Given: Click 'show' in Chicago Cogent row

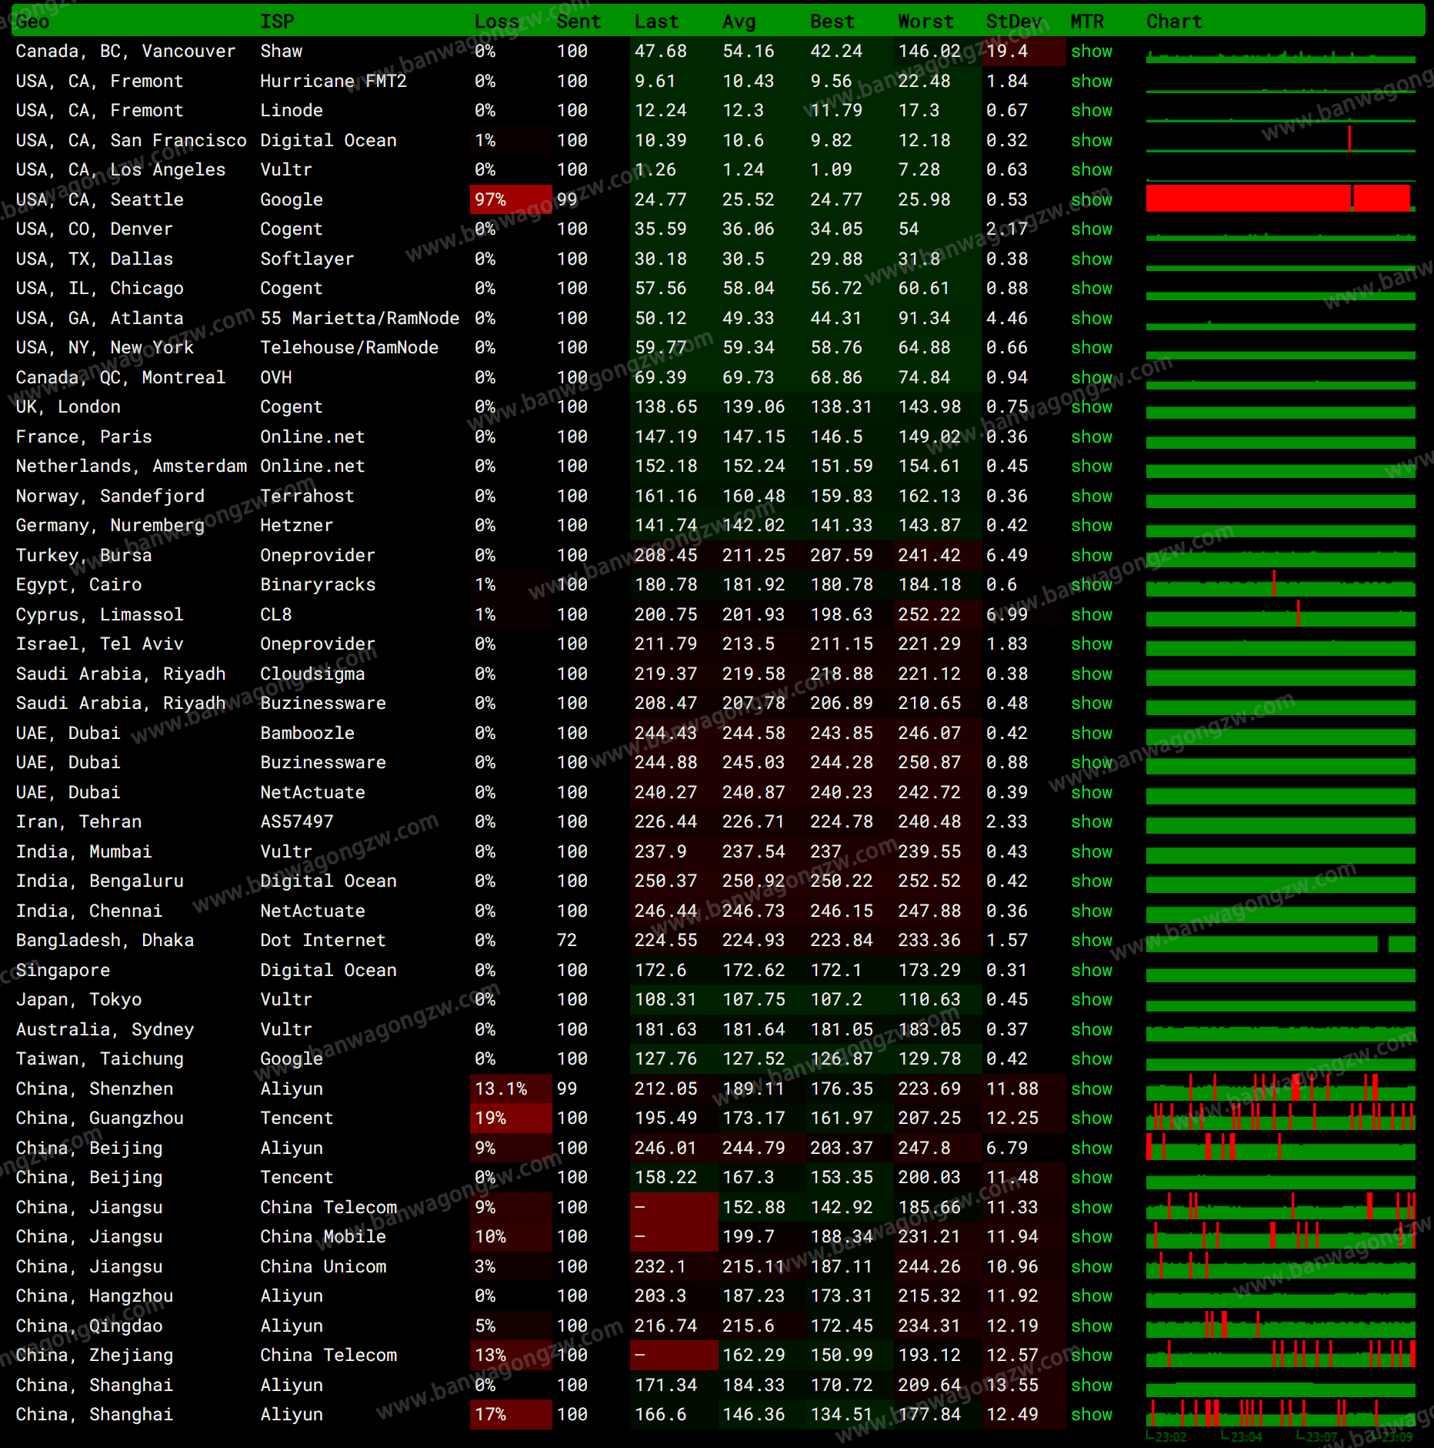Looking at the screenshot, I should (1092, 289).
